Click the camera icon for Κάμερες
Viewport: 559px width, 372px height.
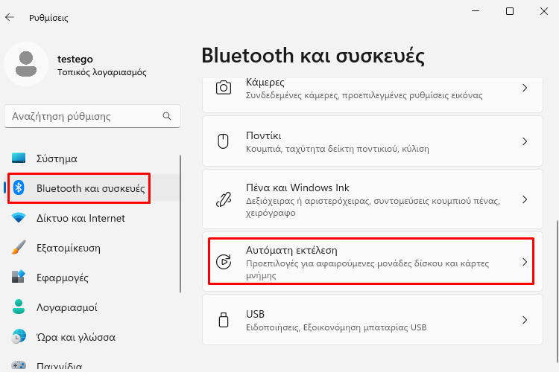point(224,88)
